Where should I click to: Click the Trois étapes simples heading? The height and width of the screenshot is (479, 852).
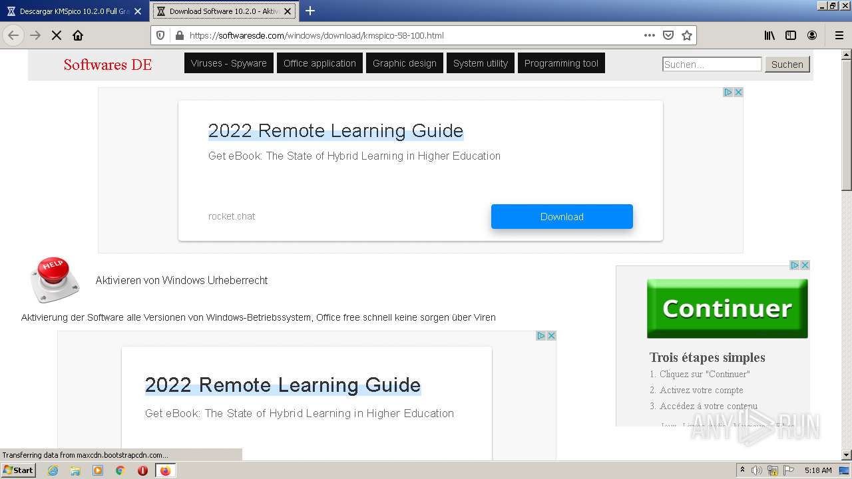pos(708,357)
